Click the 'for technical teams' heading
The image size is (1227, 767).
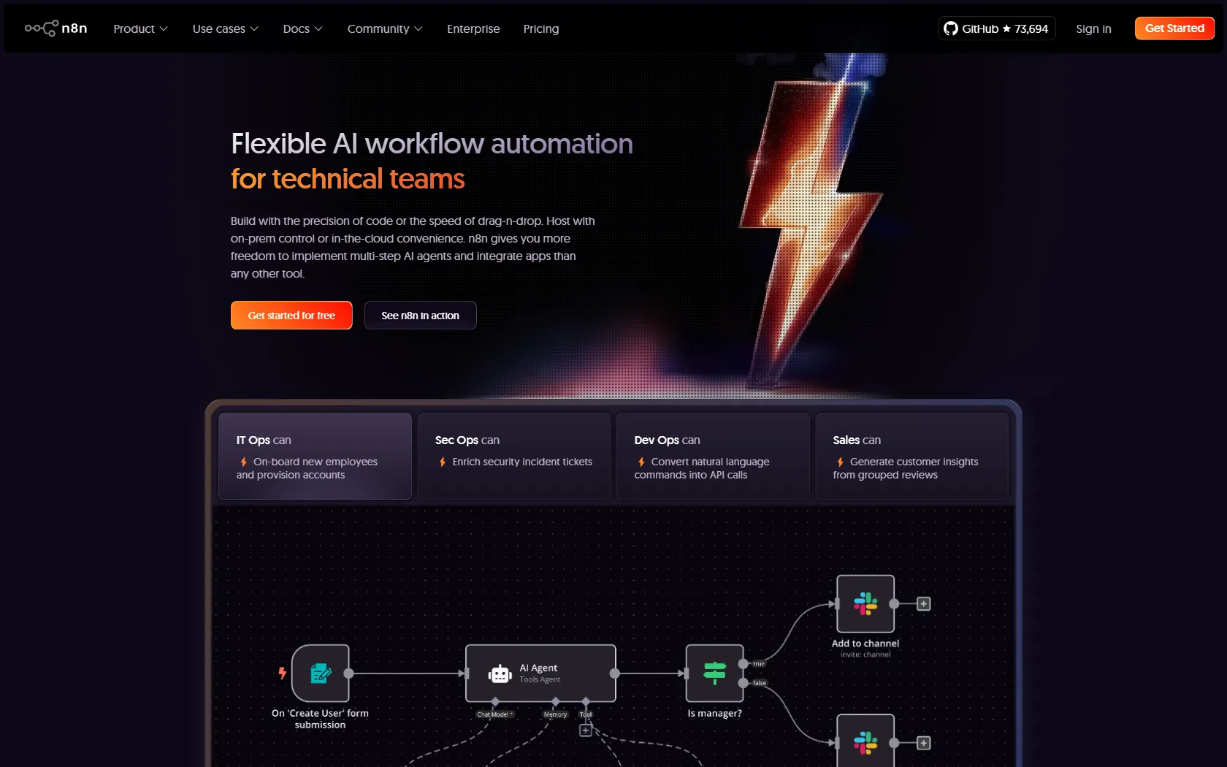(x=348, y=179)
